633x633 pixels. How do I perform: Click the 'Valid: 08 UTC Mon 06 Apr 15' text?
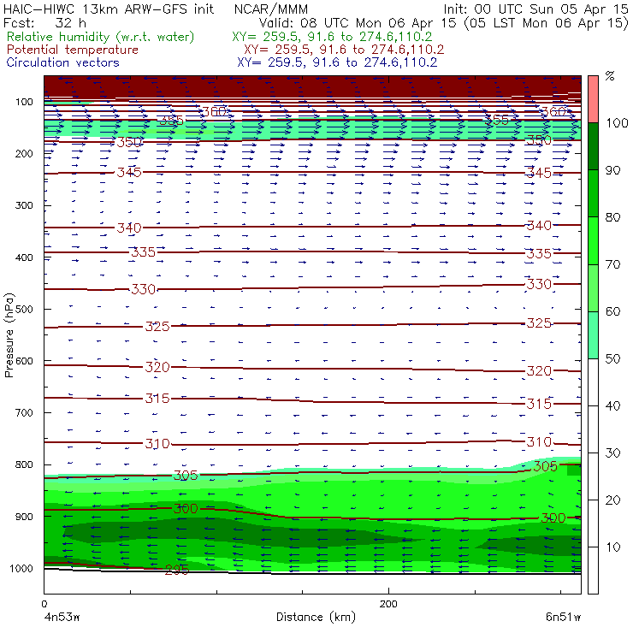[x=358, y=23]
